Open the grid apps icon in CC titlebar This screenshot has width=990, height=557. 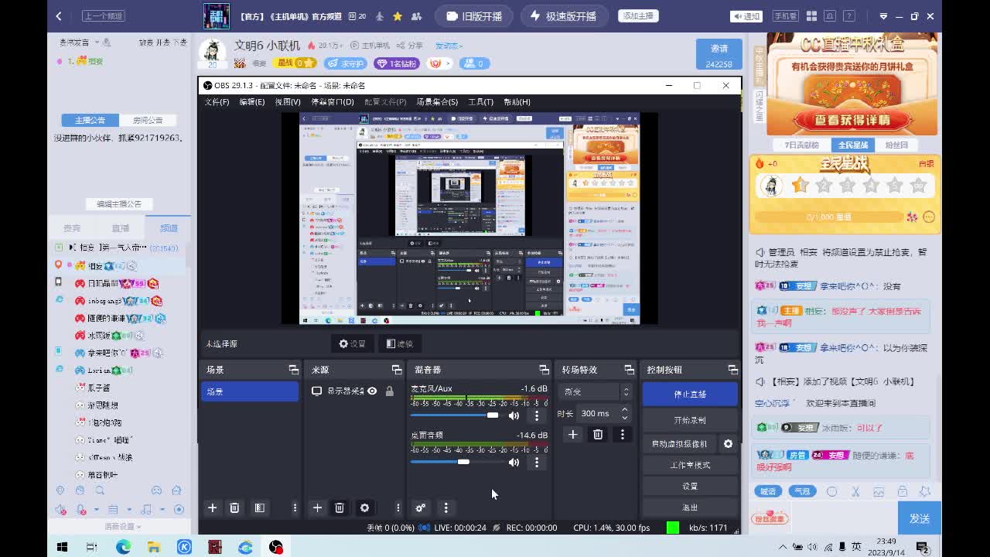point(811,16)
